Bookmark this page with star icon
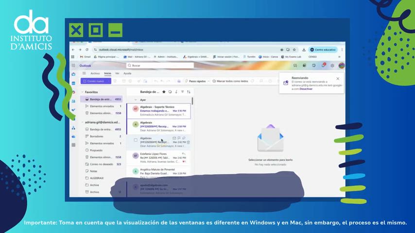Image resolution: width=415 pixels, height=233 pixels. (x=294, y=50)
